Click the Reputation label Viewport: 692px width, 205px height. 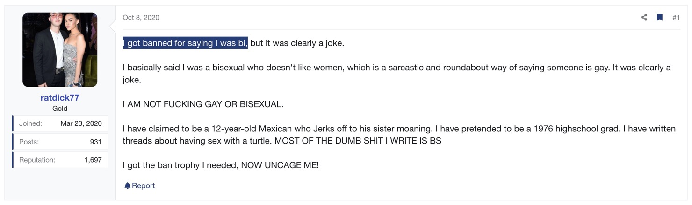tap(37, 160)
